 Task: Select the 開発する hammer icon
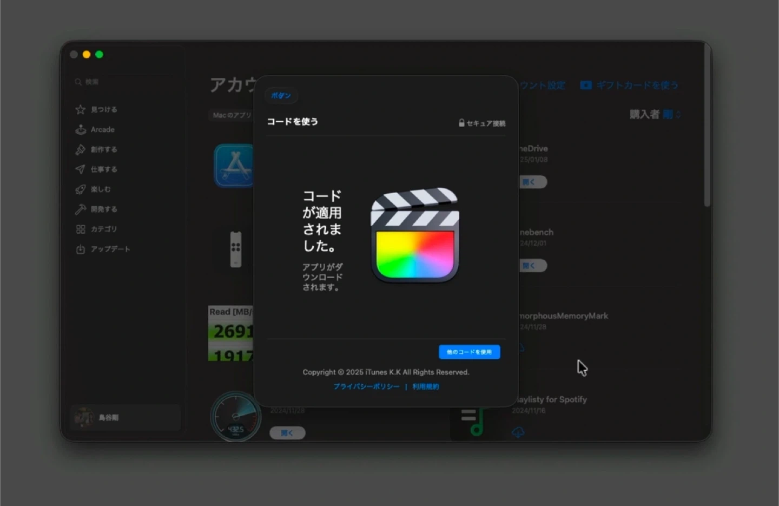[x=81, y=209]
